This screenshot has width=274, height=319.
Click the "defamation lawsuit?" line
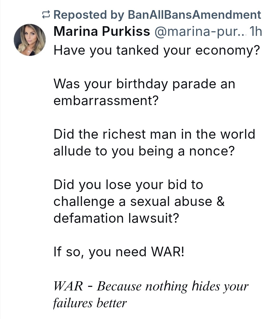pos(116,218)
